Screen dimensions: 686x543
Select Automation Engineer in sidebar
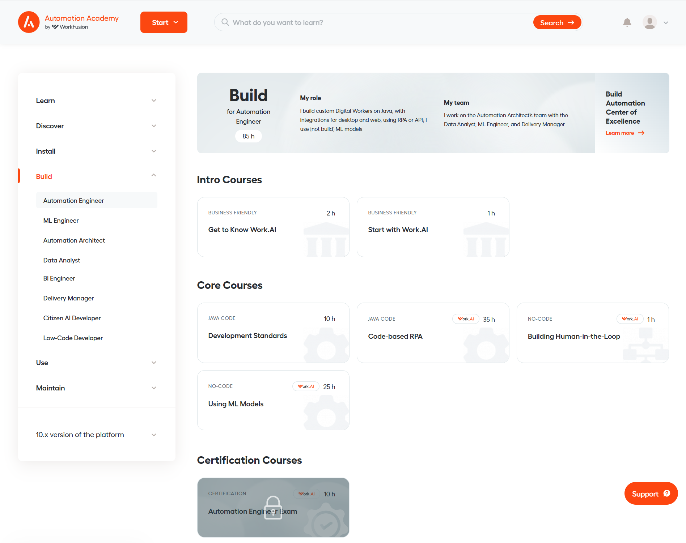[x=97, y=200]
